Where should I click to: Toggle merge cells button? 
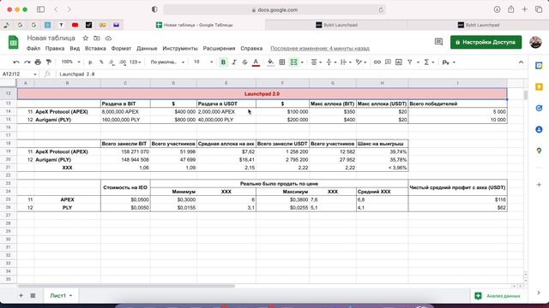coord(293,62)
